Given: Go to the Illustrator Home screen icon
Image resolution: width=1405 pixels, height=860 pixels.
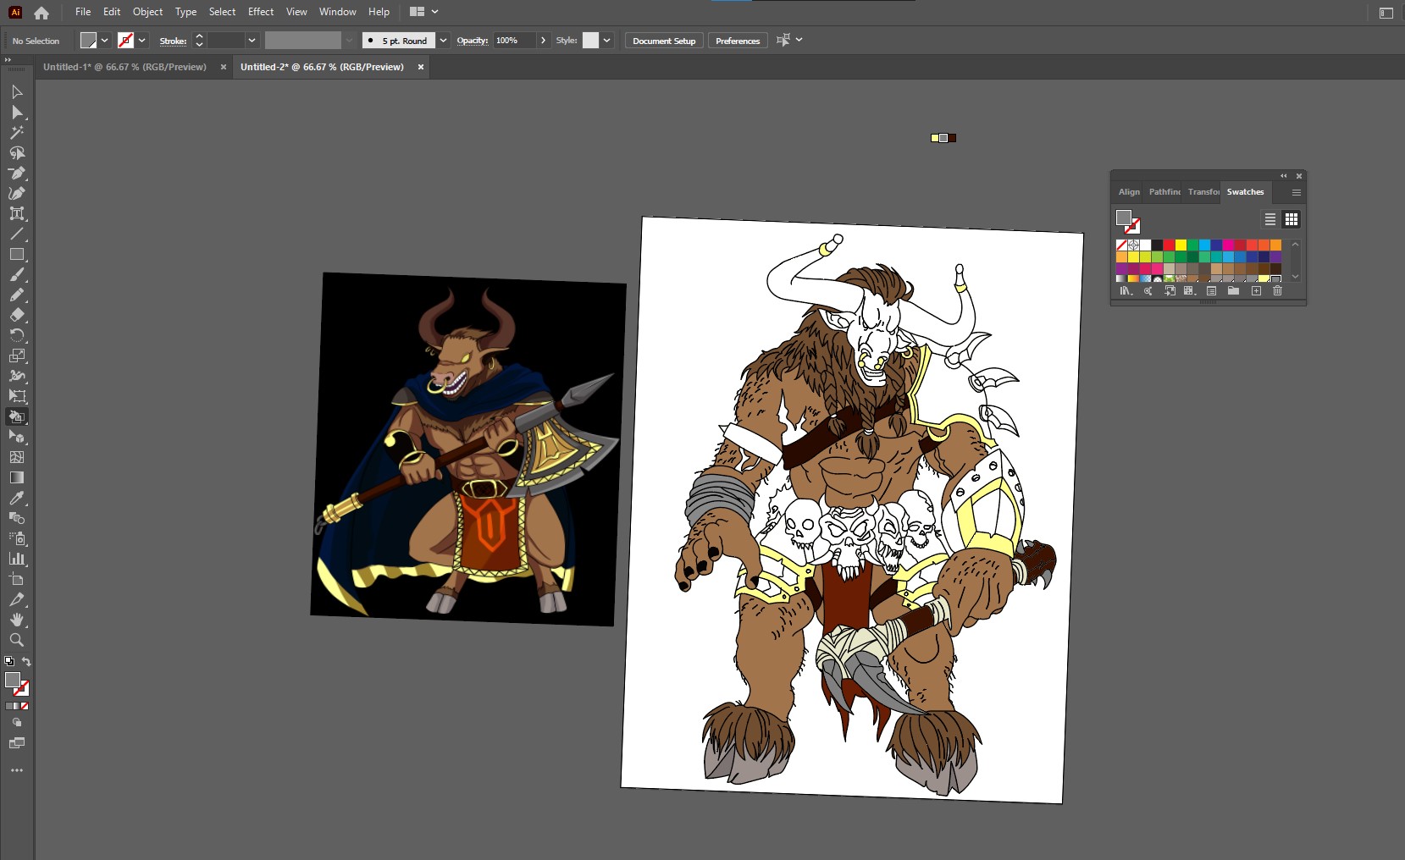Looking at the screenshot, I should click(41, 13).
